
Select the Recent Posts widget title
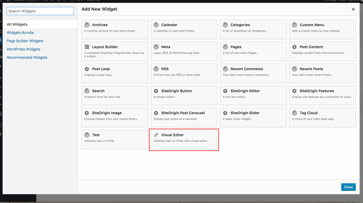click(311, 69)
